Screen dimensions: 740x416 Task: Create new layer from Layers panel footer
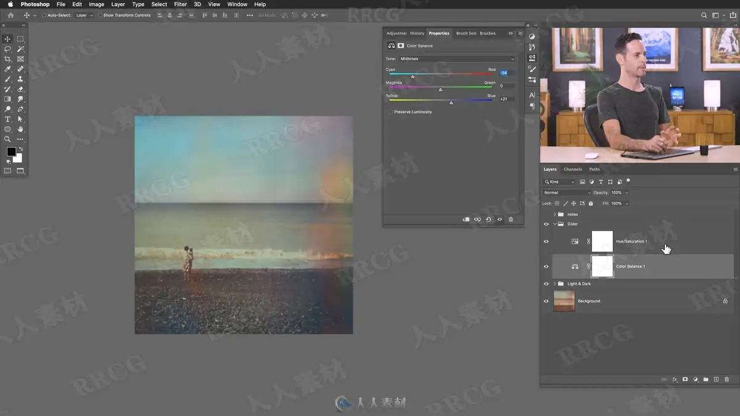point(716,380)
